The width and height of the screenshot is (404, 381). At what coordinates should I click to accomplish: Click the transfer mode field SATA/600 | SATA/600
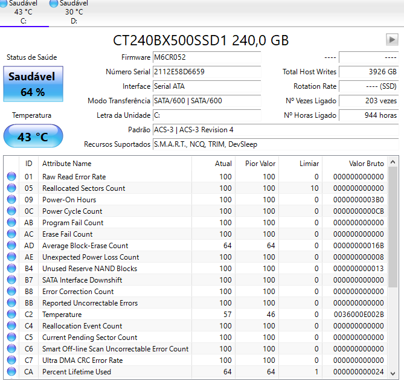pyautogui.click(x=207, y=101)
